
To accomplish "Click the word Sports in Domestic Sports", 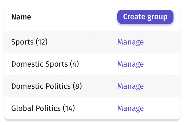I will [x=57, y=64].
